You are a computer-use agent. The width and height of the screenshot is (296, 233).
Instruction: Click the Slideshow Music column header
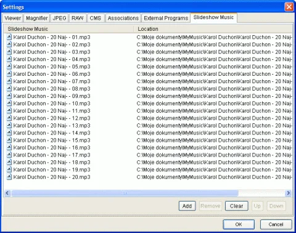point(69,29)
